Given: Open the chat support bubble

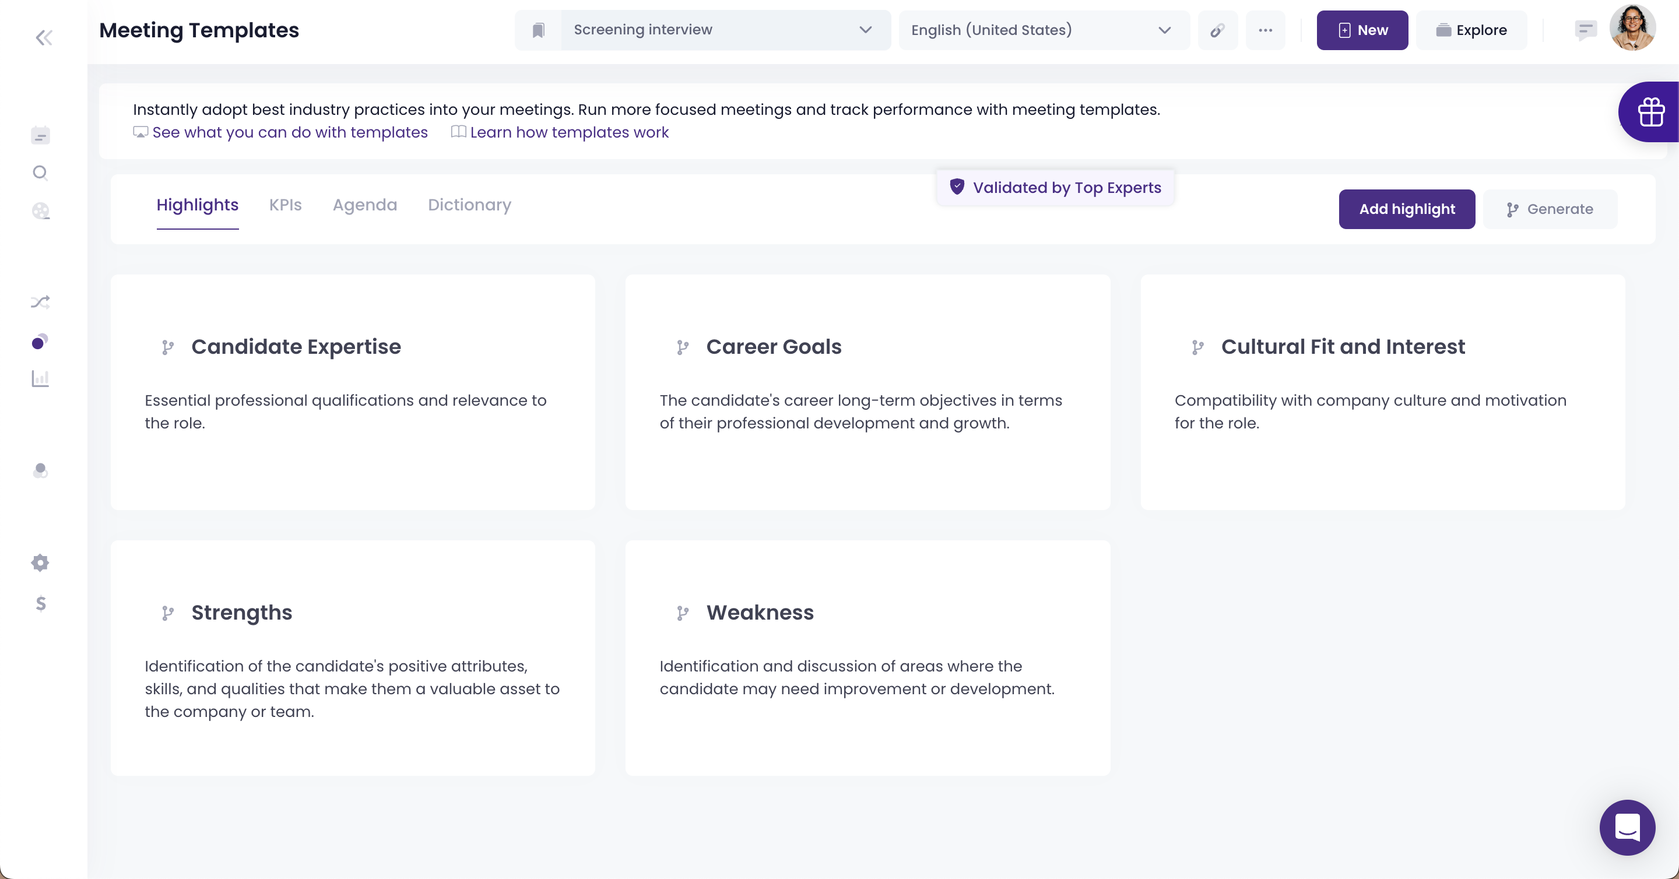Looking at the screenshot, I should click(1627, 827).
